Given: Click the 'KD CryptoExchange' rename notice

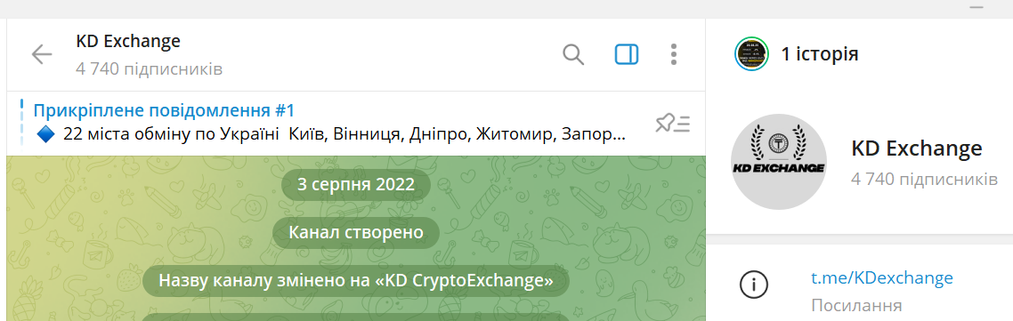Looking at the screenshot, I should [x=356, y=281].
